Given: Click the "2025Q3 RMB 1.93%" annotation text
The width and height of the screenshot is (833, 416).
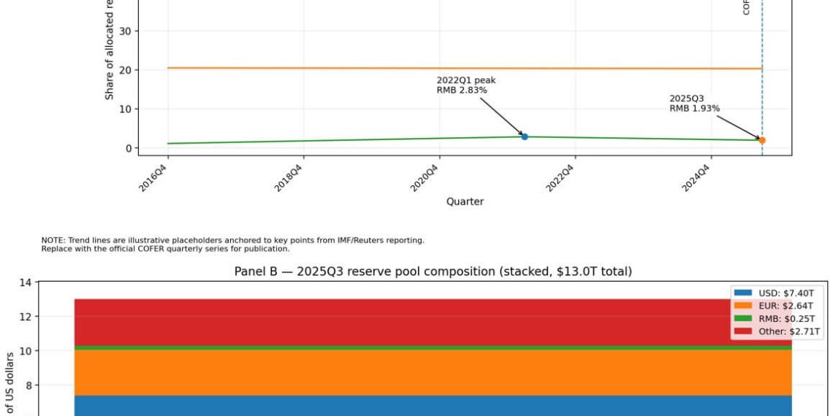Looking at the screenshot, I should tap(694, 103).
